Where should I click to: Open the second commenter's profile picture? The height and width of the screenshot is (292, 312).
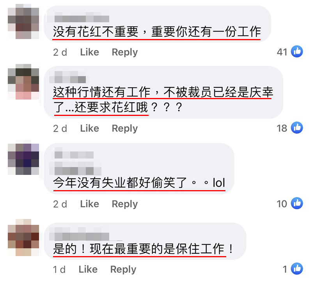coord(23,82)
